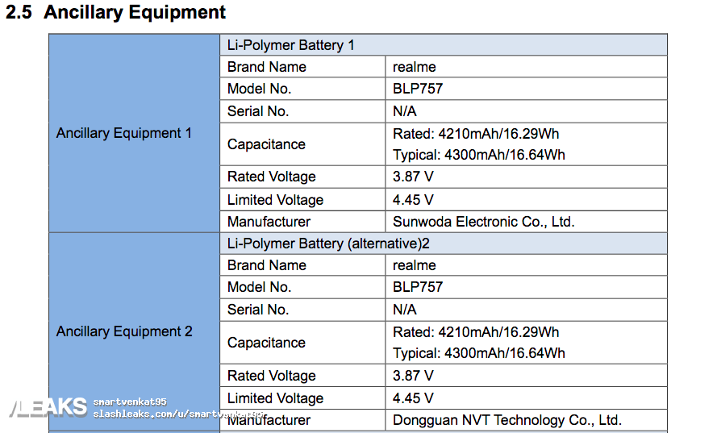Select the 'Rated: 4210mAh/16.29Wh' text for Battery 1

[x=475, y=134]
